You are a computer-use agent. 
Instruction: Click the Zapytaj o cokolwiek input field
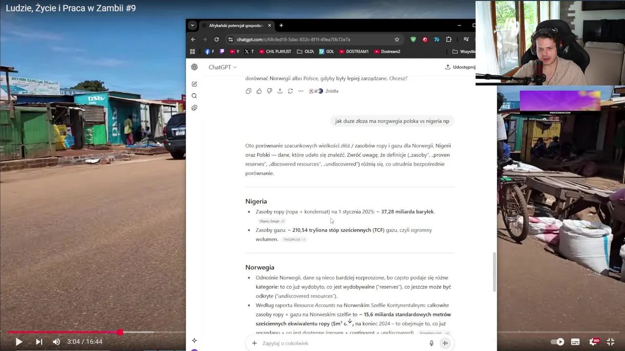[x=342, y=343]
